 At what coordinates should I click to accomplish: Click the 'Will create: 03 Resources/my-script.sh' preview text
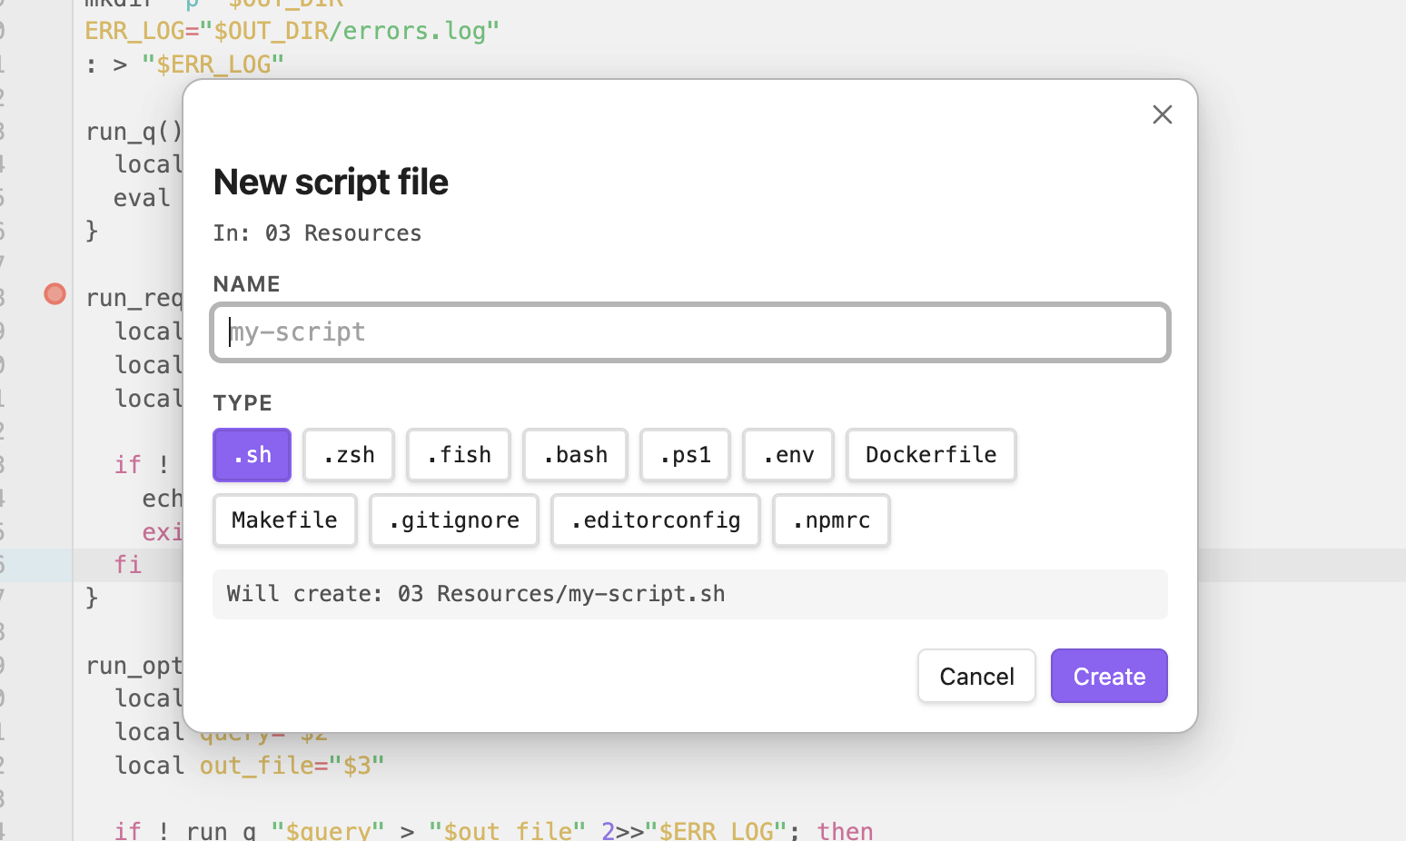[476, 594]
